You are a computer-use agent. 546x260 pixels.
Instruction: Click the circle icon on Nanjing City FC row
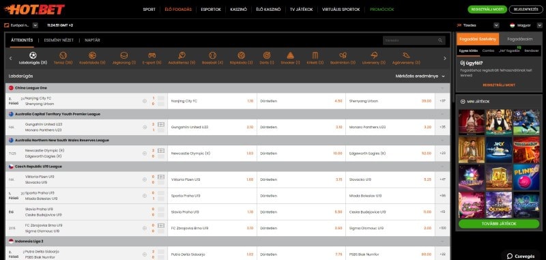point(145,101)
